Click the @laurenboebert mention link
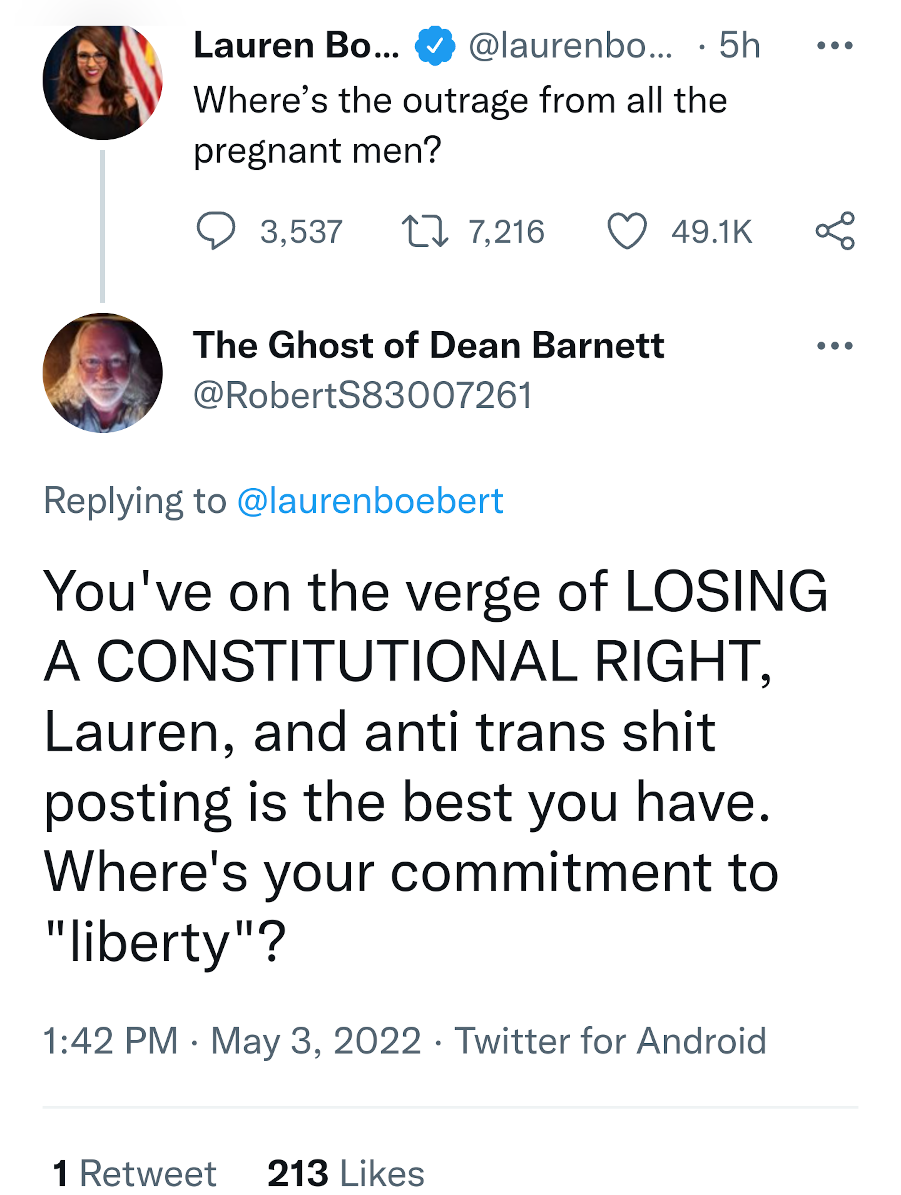This screenshot has height=1195, width=901. (370, 500)
